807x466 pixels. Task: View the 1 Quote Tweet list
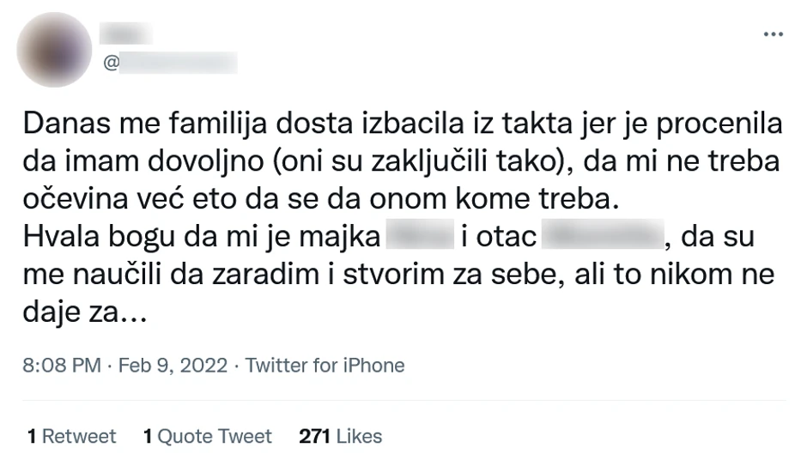(208, 436)
